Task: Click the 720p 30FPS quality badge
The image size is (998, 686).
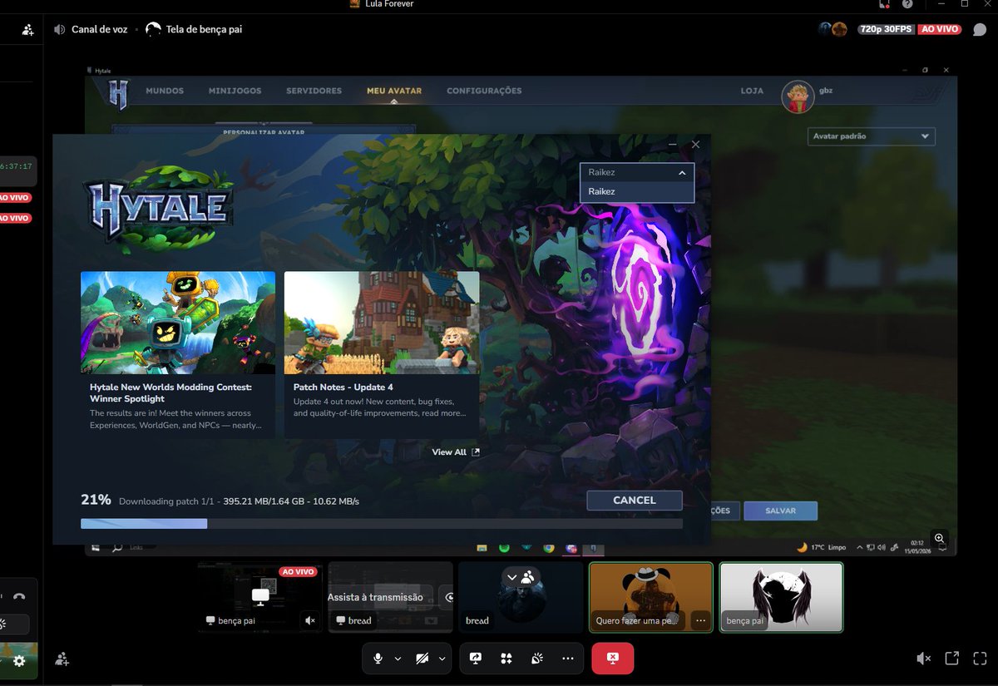Action: (887, 29)
